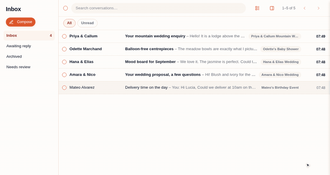This screenshot has height=175, width=330.
Task: Select the Odette Marchand conversation checkbox
Action: [x=64, y=49]
